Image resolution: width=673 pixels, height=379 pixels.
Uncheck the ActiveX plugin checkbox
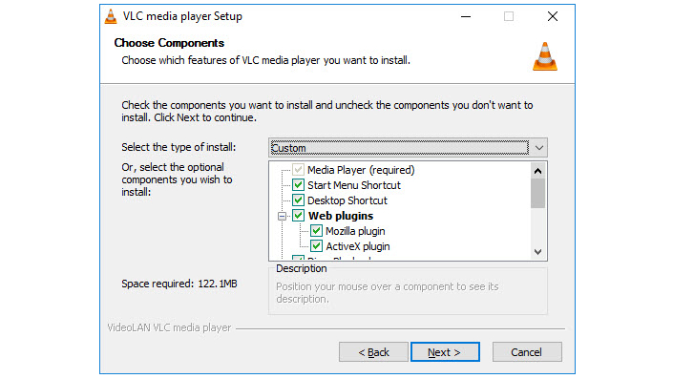coord(316,246)
